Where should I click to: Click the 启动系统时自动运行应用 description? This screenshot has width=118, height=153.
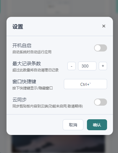[32, 52]
